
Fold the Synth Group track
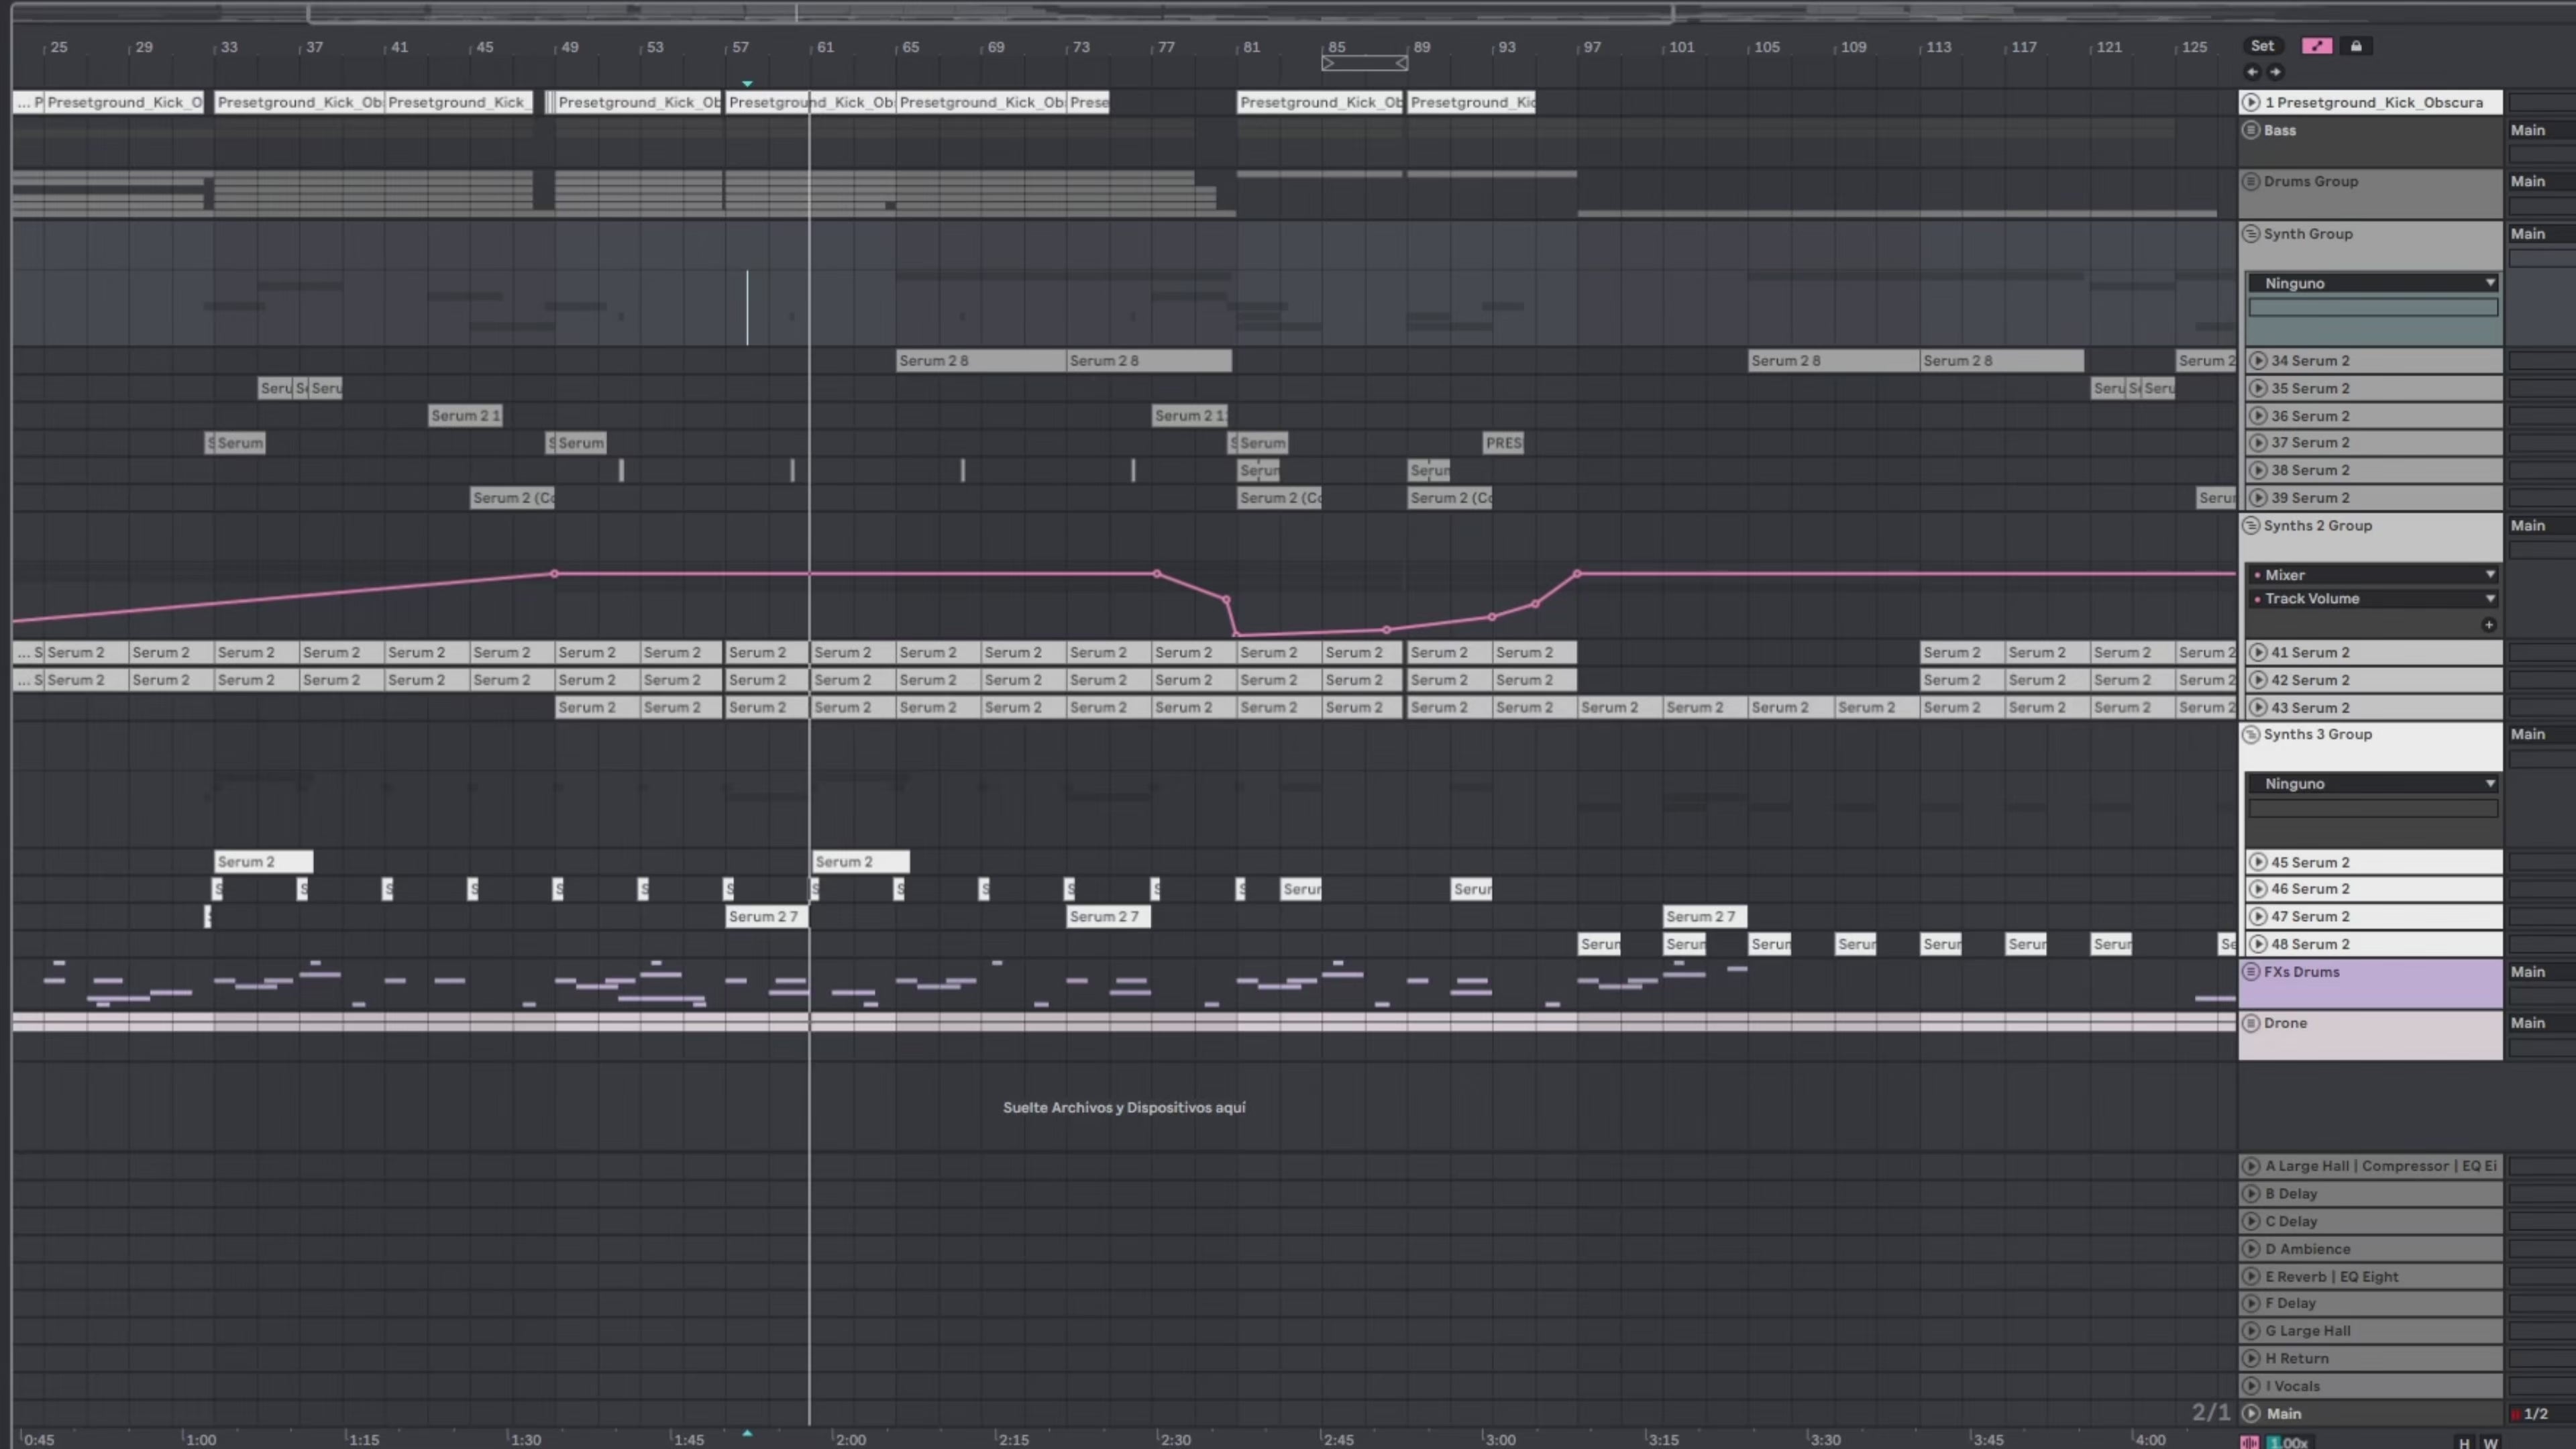[2251, 234]
